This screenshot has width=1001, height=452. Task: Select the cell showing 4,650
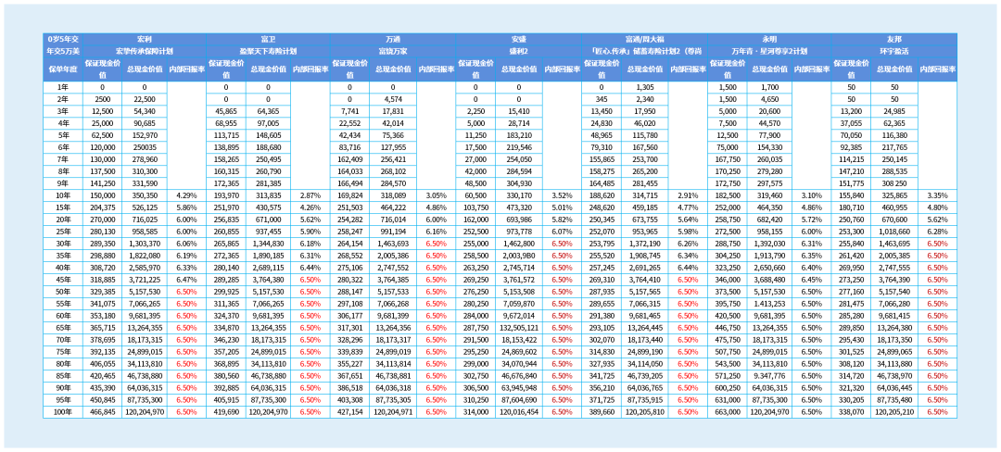(x=768, y=97)
